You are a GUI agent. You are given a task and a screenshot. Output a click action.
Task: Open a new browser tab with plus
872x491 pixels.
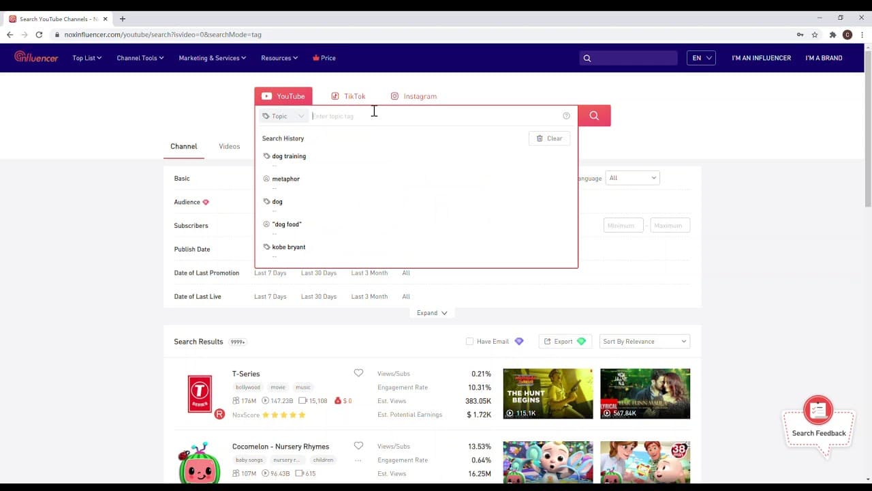coord(123,18)
